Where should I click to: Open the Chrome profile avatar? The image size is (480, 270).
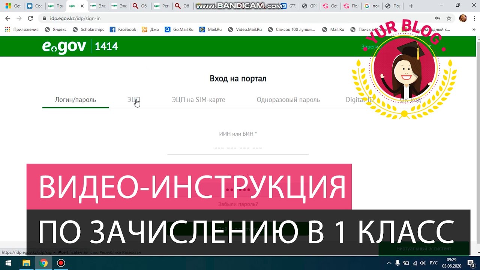pos(463,18)
